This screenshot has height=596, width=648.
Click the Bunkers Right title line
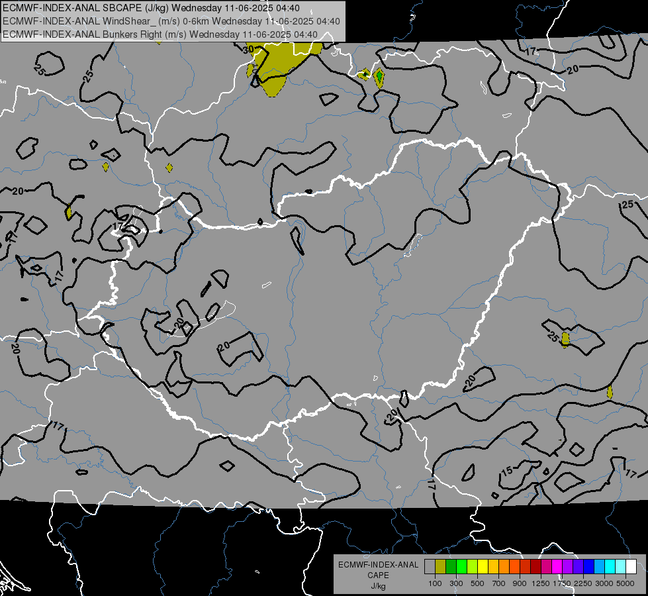pos(160,34)
